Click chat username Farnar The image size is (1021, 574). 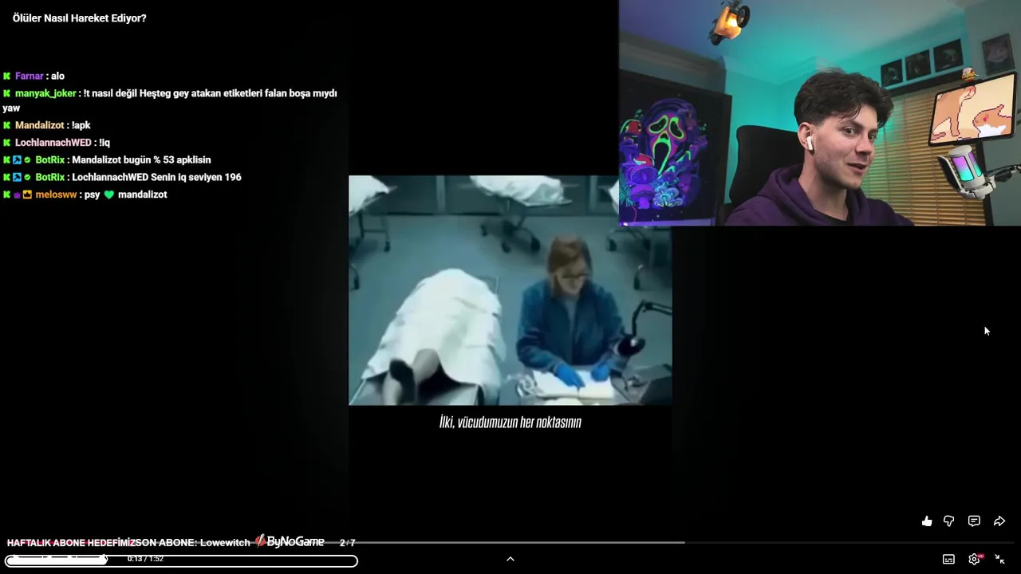tap(30, 77)
